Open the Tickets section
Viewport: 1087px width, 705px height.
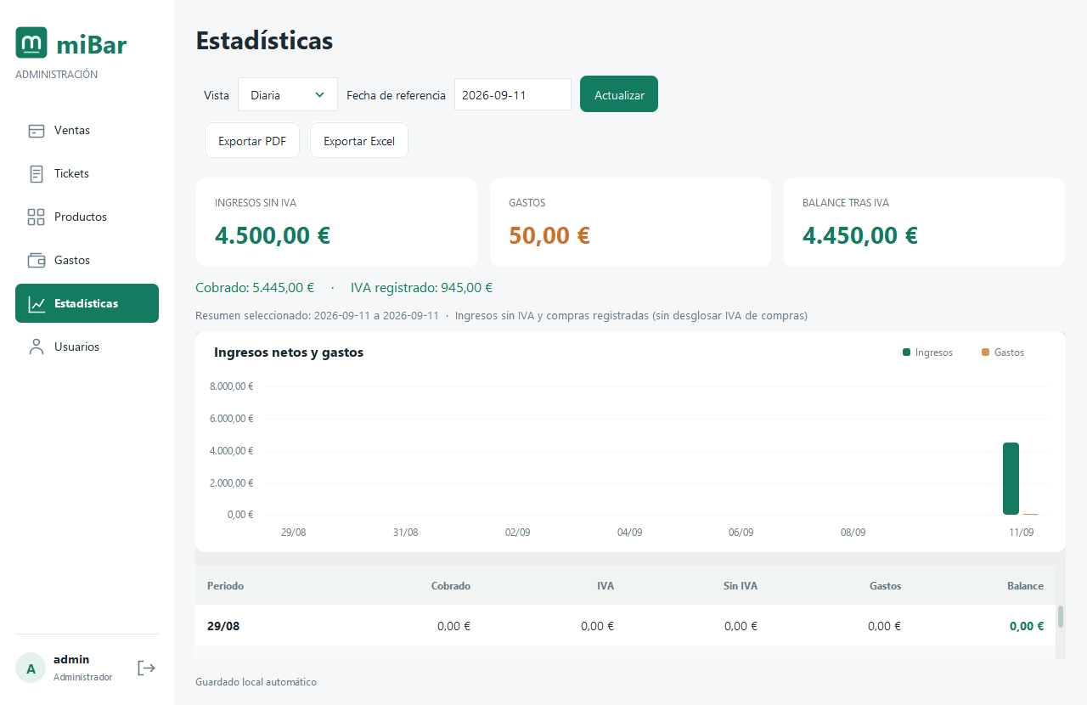87,174
